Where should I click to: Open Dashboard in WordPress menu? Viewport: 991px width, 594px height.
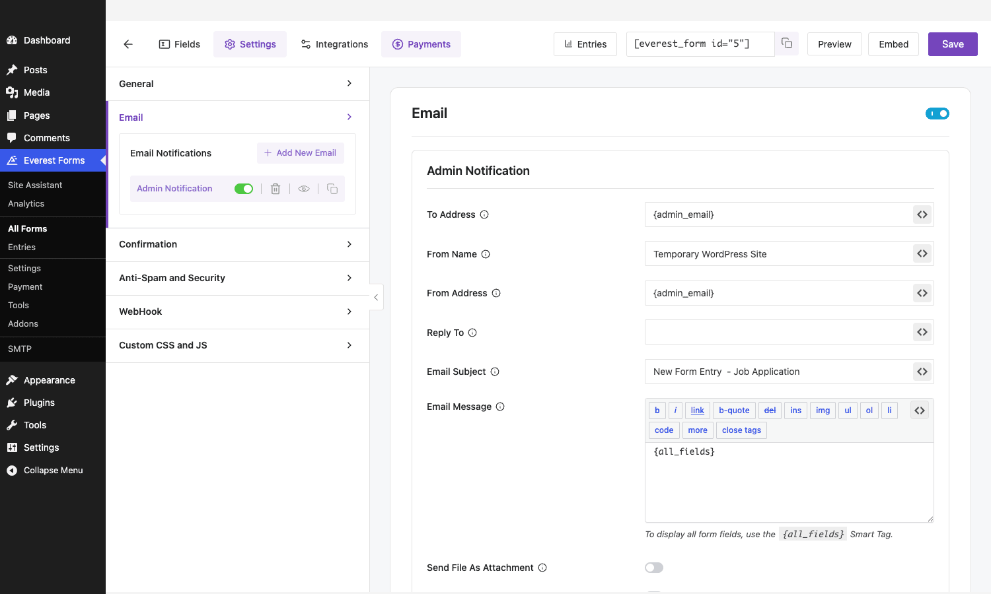coord(53,40)
